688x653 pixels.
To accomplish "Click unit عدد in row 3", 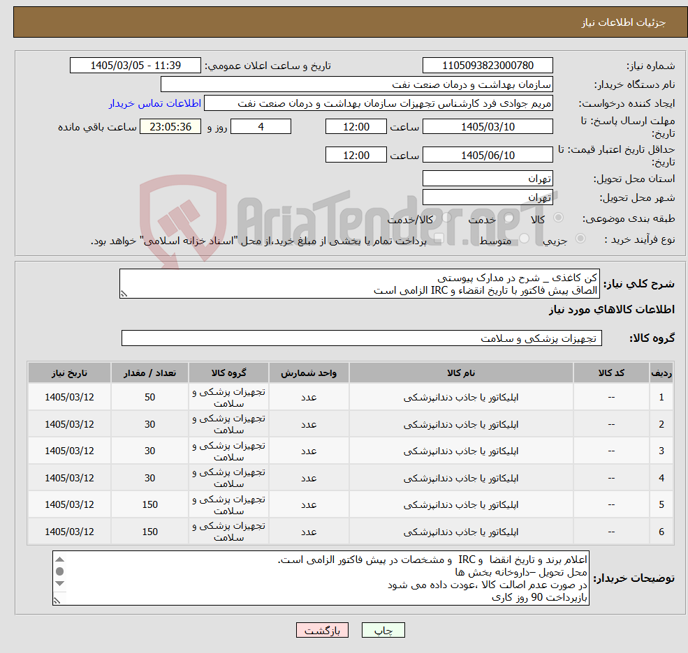I will (x=309, y=451).
